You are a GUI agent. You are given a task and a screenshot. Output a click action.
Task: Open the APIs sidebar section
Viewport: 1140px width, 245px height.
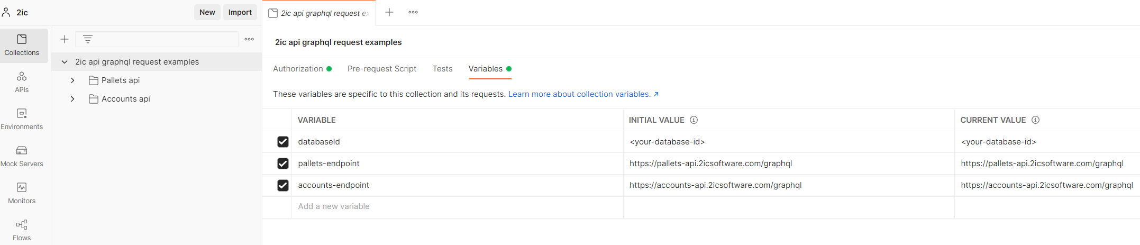(x=22, y=82)
